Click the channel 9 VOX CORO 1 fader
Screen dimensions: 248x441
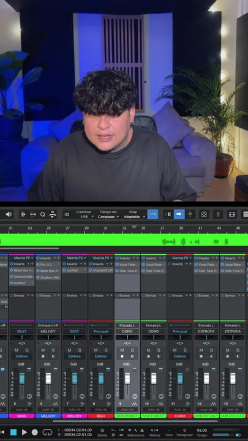point(127,379)
